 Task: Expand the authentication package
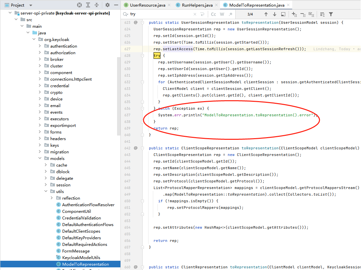tap(40, 46)
